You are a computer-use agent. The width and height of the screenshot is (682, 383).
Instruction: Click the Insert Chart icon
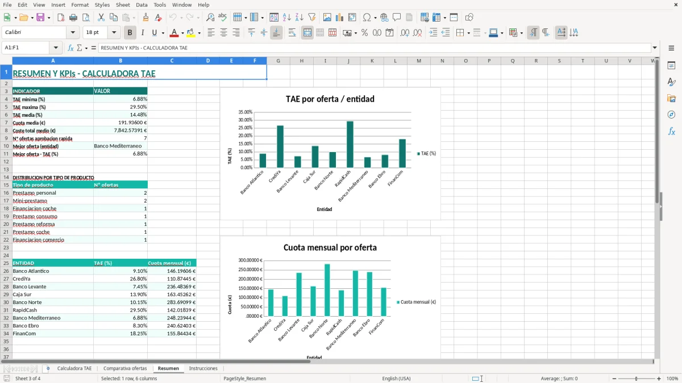[x=340, y=18]
